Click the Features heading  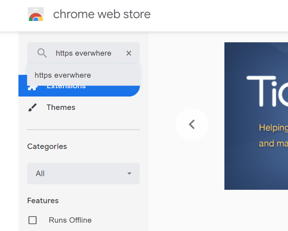pos(43,201)
